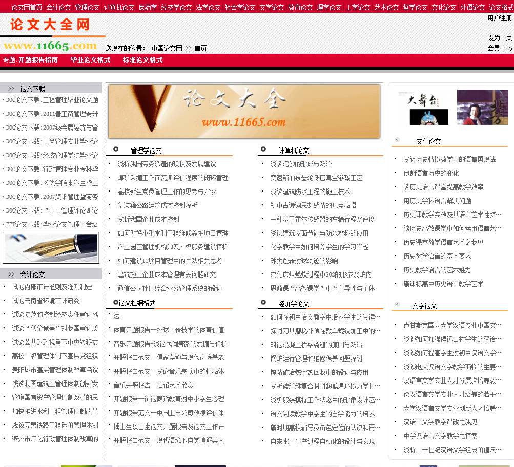
Task: Open 会员中心 link
Action: click(x=500, y=49)
